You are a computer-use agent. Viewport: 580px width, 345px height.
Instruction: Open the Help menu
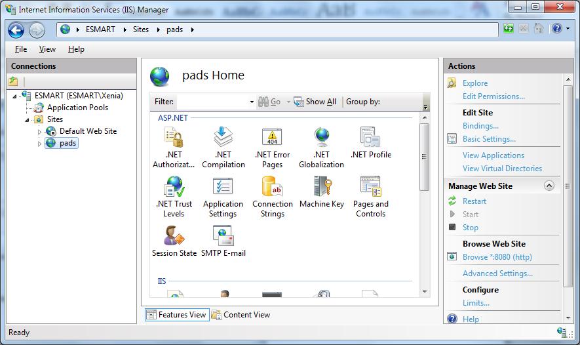pyautogui.click(x=76, y=49)
